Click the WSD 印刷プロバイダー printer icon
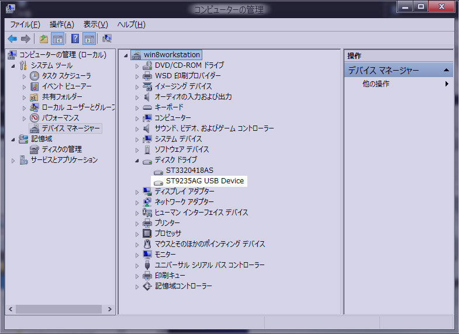 tap(147, 76)
